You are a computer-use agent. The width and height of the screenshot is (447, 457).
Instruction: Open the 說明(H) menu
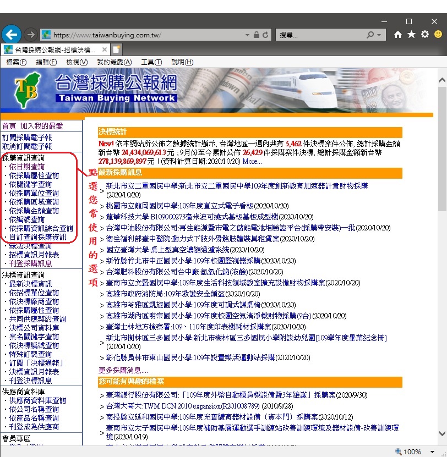[182, 62]
